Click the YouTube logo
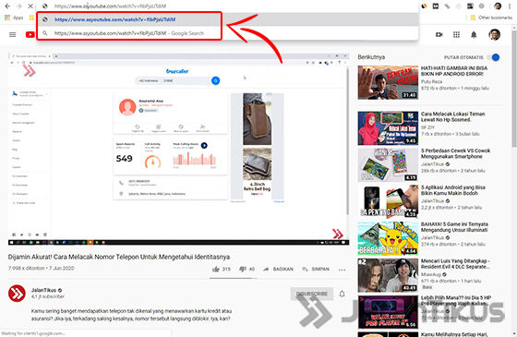Screen dimensions: 517x337 [x=30, y=34]
